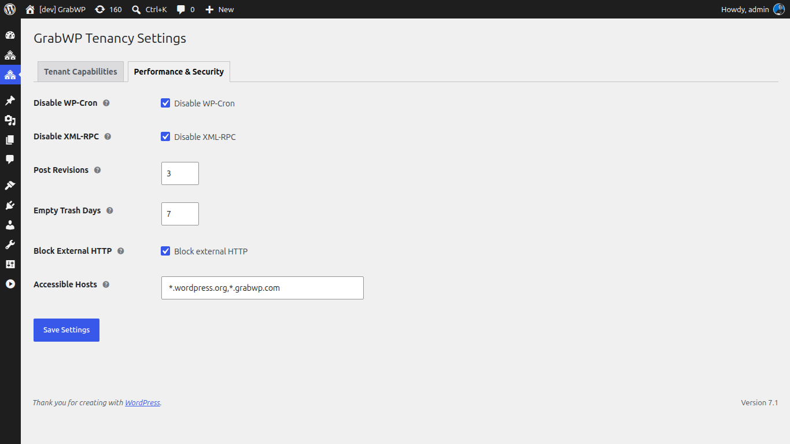
Task: Show help for Block External HTTP
Action: [120, 251]
